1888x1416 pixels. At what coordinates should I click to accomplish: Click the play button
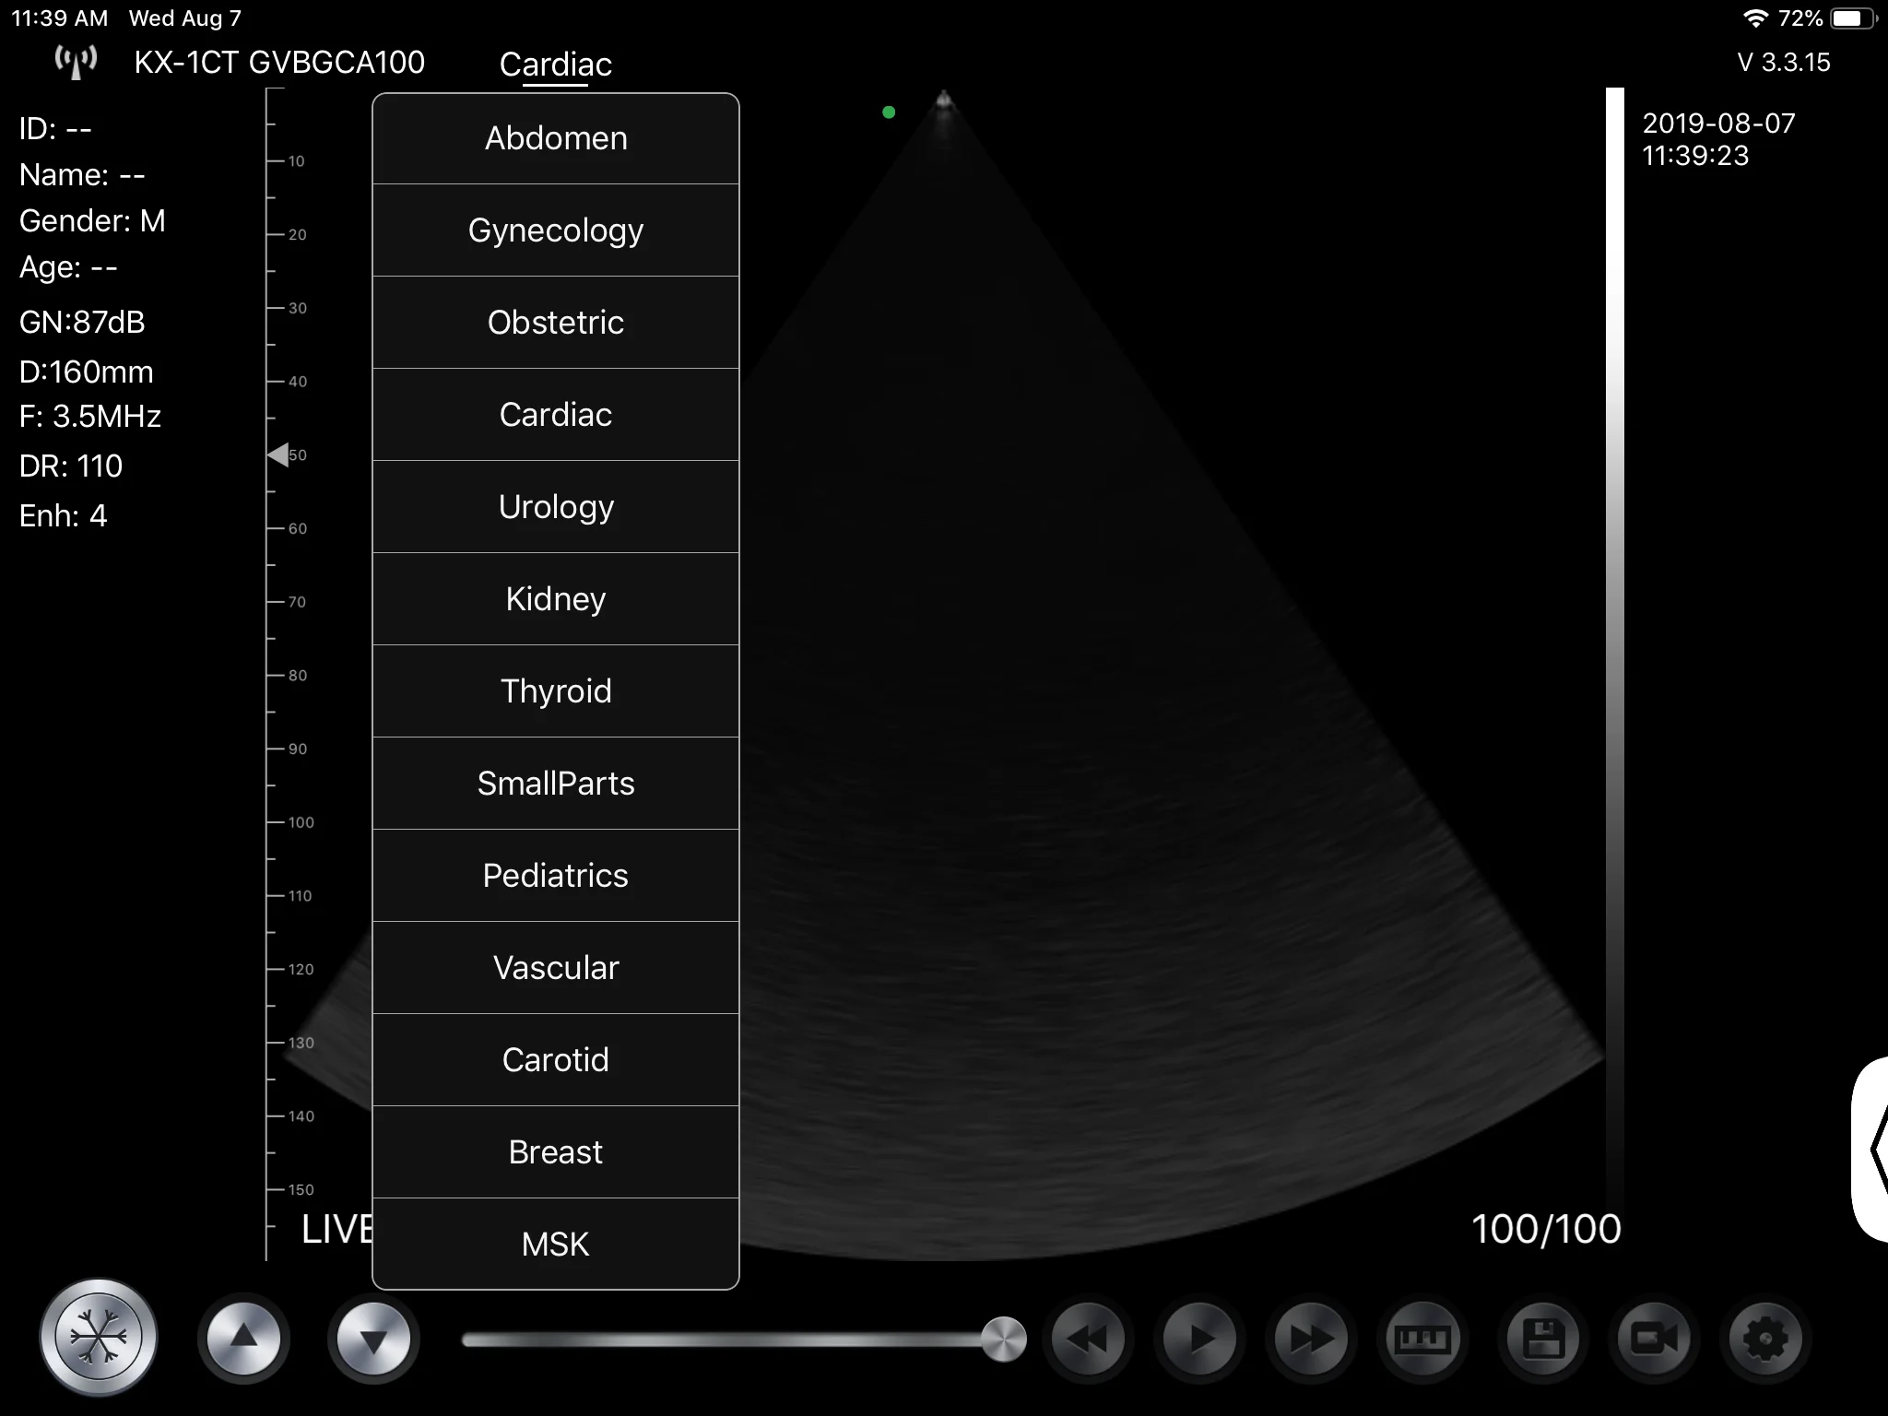[x=1199, y=1339]
